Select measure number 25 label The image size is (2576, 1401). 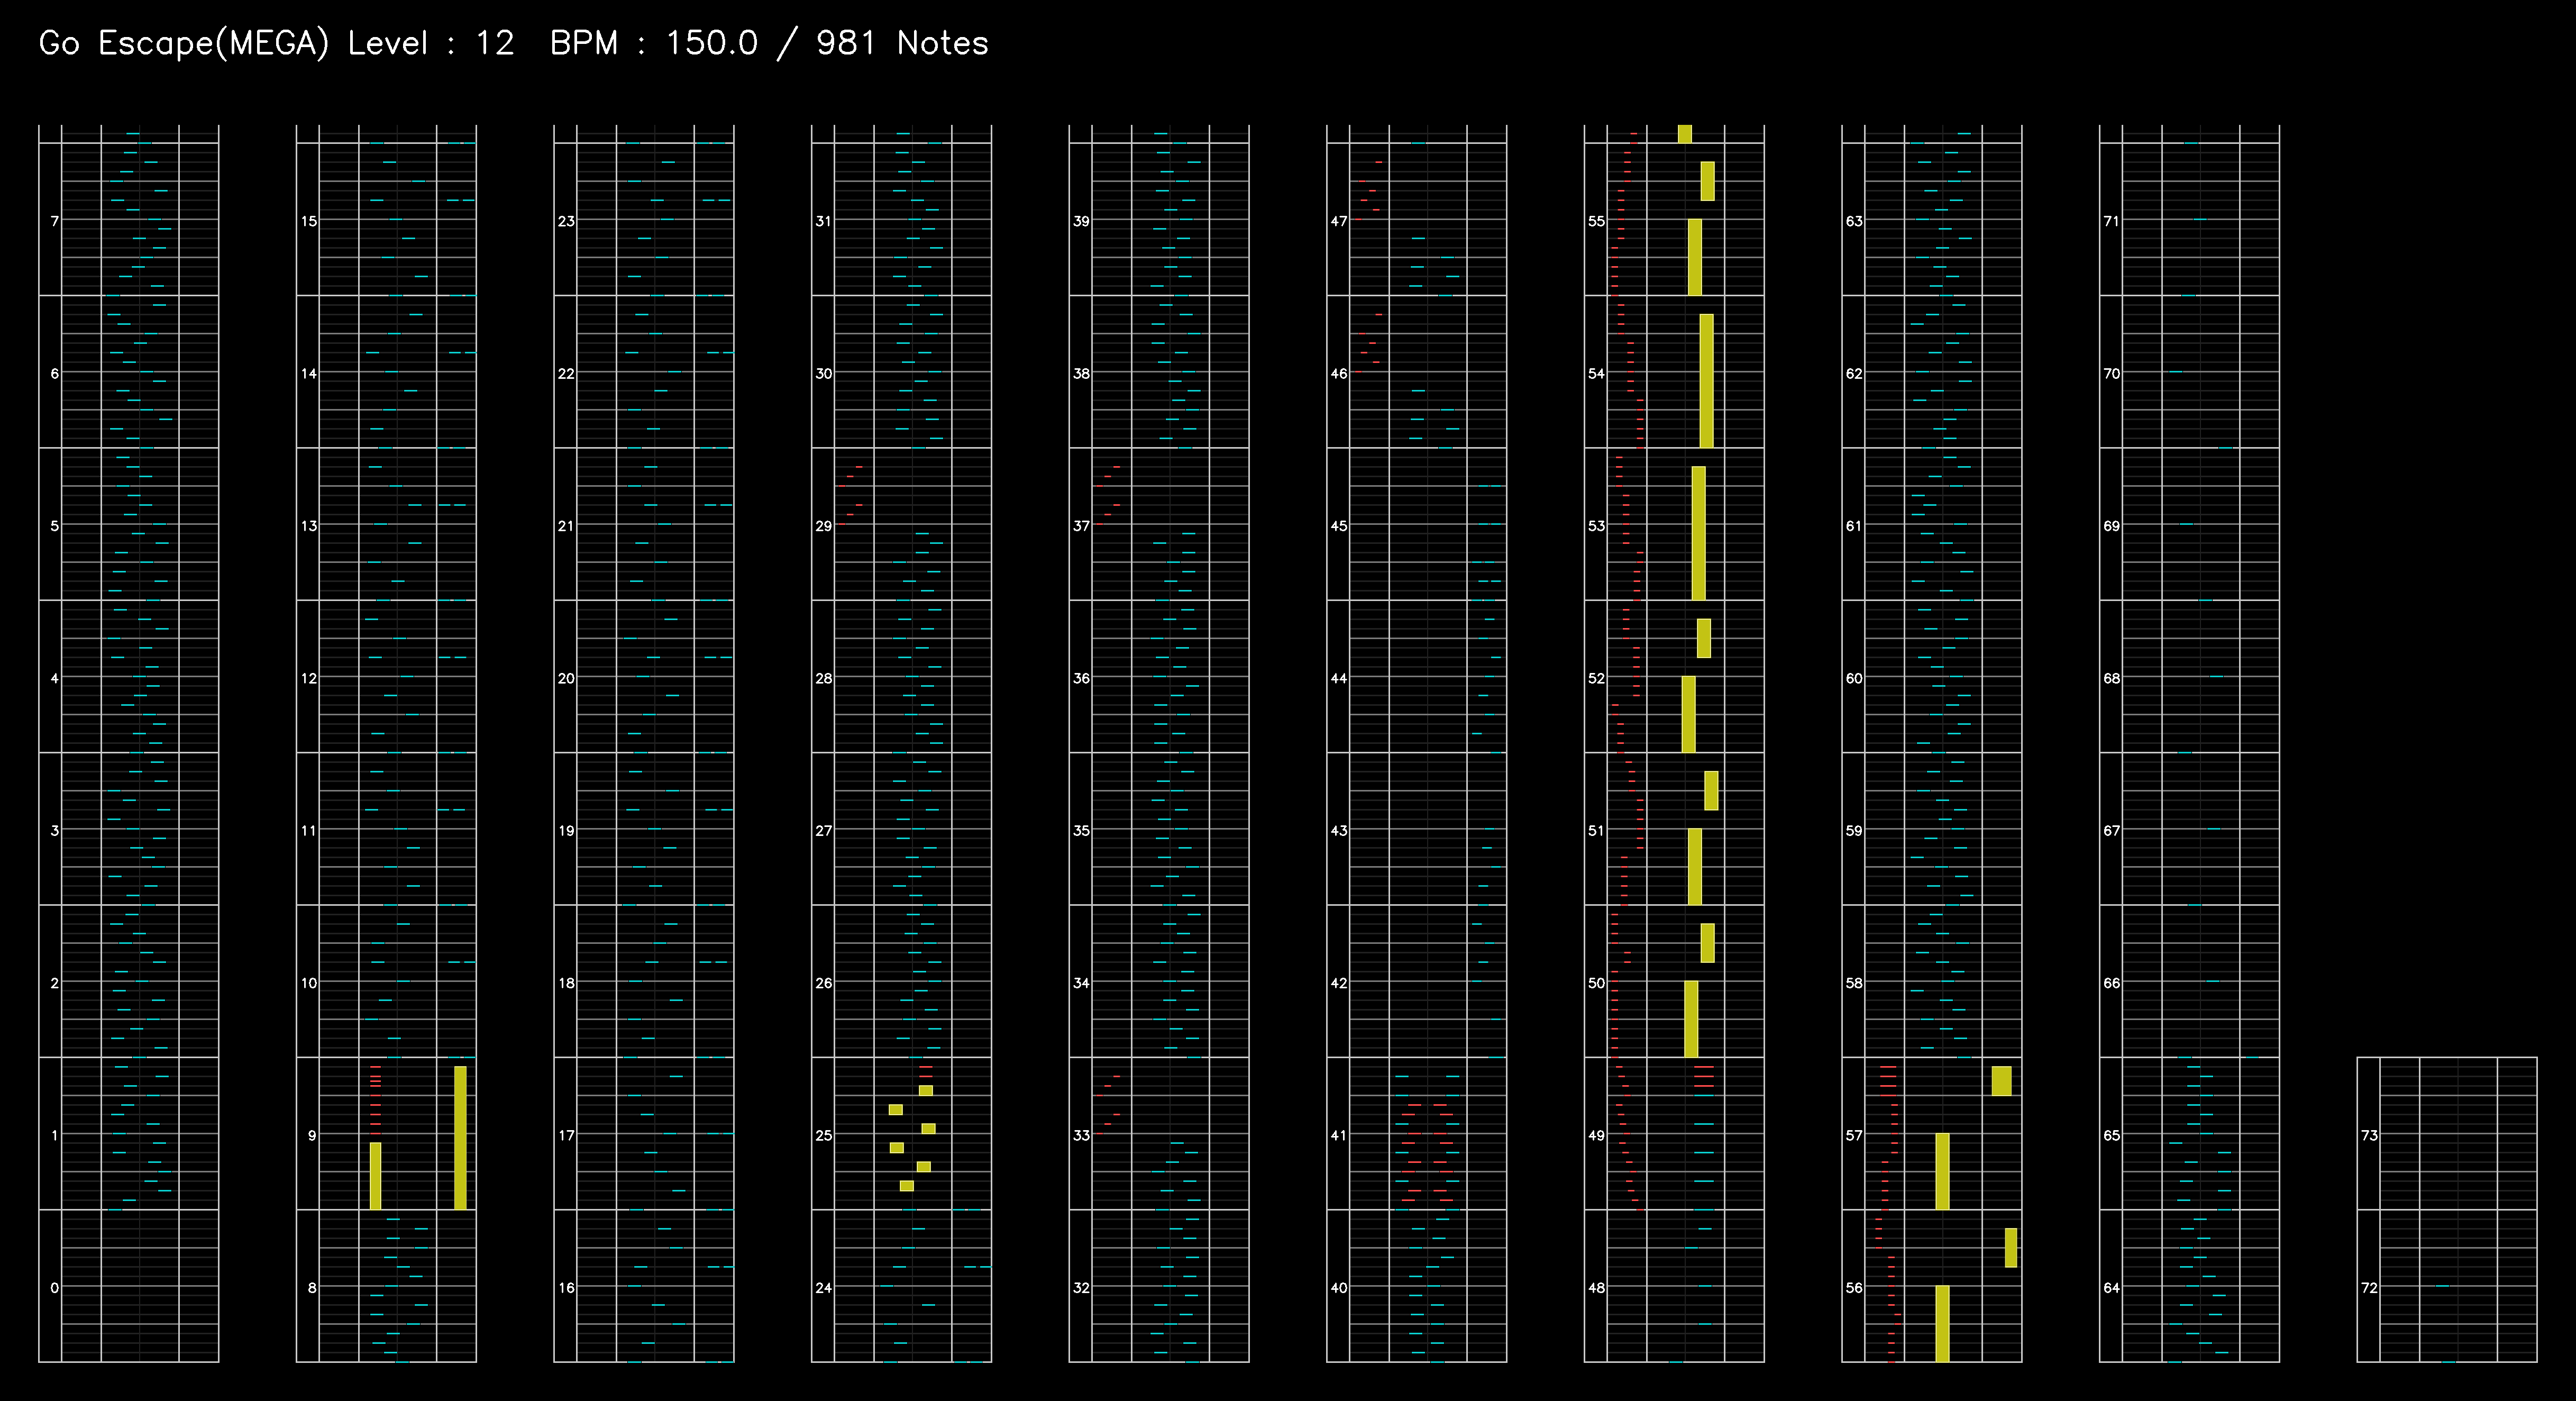823,1135
